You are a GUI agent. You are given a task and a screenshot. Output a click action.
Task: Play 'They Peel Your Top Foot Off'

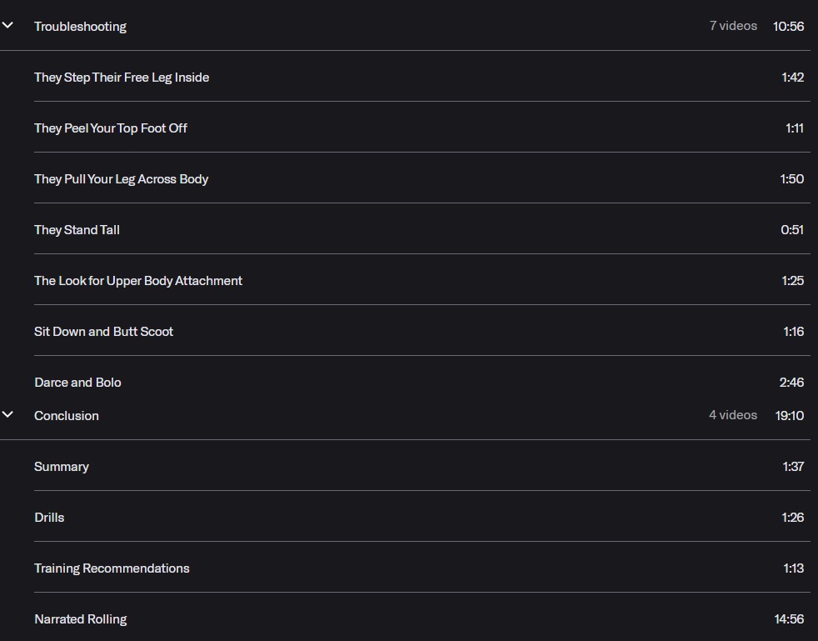click(111, 128)
